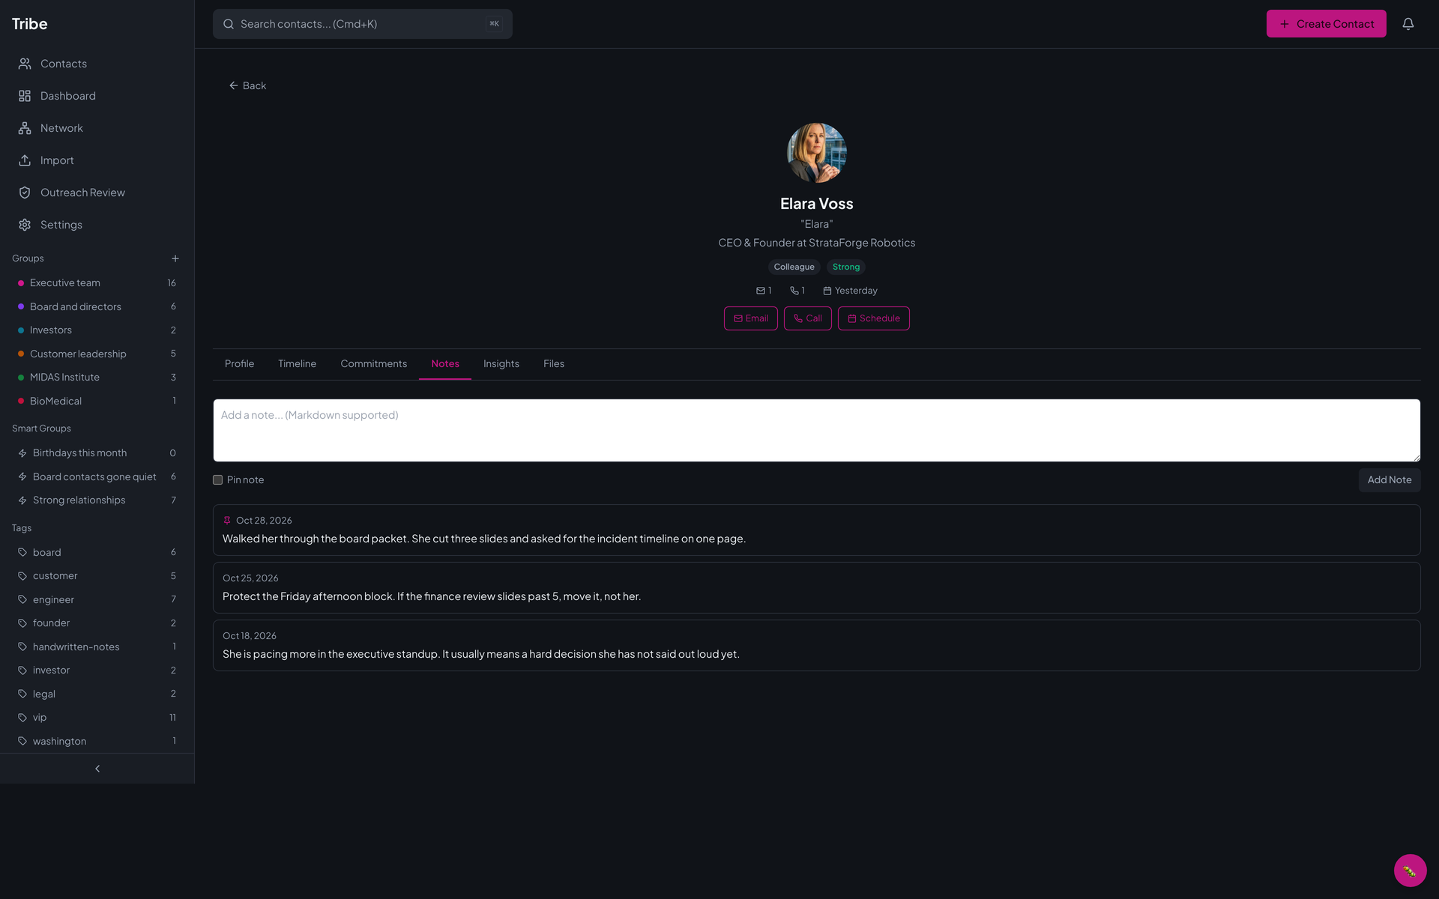Open the Commitments tab
Image resolution: width=1439 pixels, height=899 pixels.
[x=373, y=364]
